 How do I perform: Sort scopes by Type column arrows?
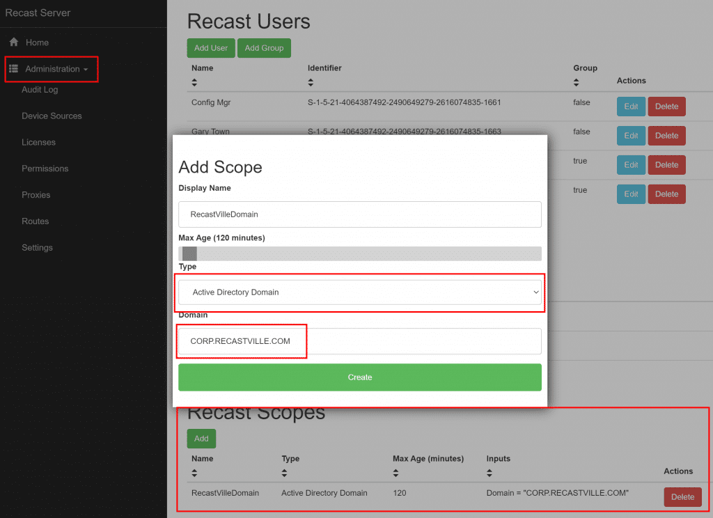[285, 473]
